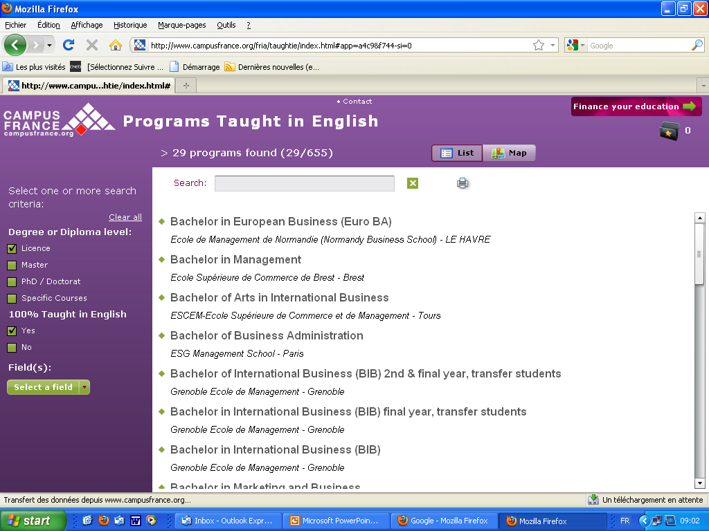Click the Windows start button
The image size is (709, 531).
click(33, 521)
